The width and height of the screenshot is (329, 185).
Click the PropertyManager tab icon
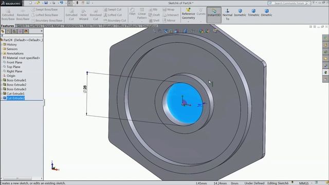tap(8, 31)
